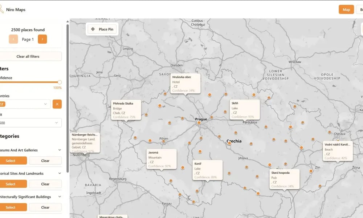Select all Historical Sites And Landmarks
This screenshot has width=363, height=218.
(x=13, y=184)
